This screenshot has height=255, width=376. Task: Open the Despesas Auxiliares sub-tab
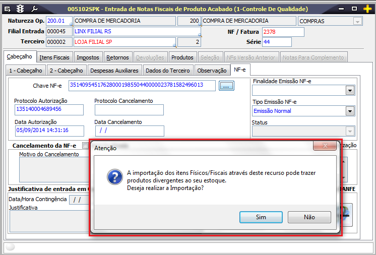coord(114,71)
